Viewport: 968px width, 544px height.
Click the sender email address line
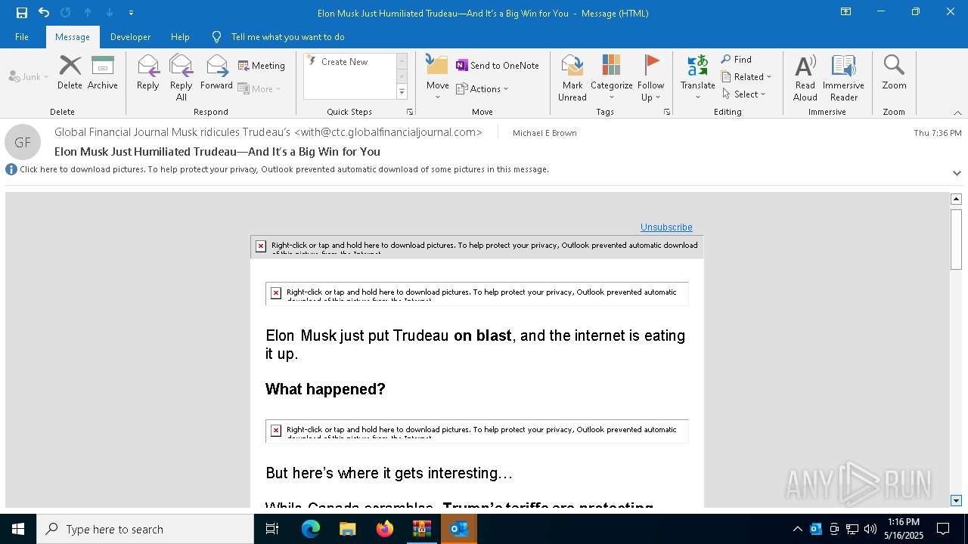(268, 132)
